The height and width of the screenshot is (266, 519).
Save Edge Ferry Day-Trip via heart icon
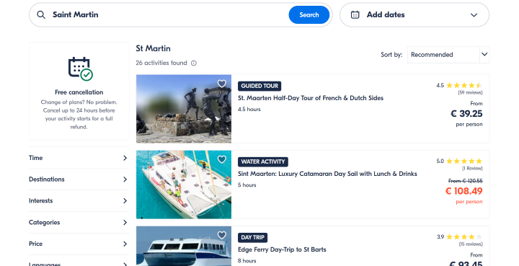222,235
